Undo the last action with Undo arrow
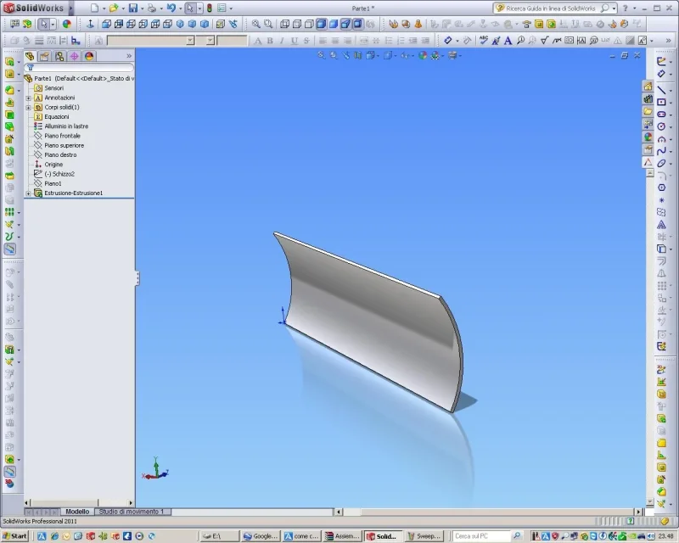Viewport: 679px width, 543px height. pyautogui.click(x=171, y=8)
